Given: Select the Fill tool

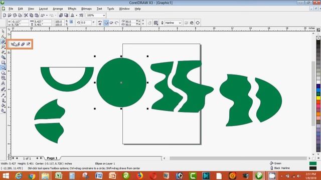Looking at the screenshot, I should 3,105.
